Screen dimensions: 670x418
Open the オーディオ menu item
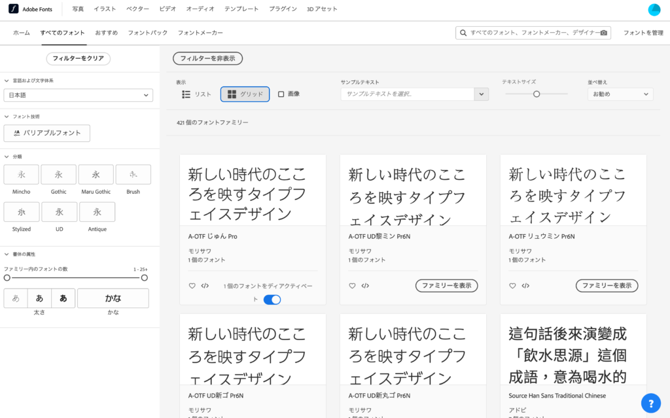[x=200, y=9]
